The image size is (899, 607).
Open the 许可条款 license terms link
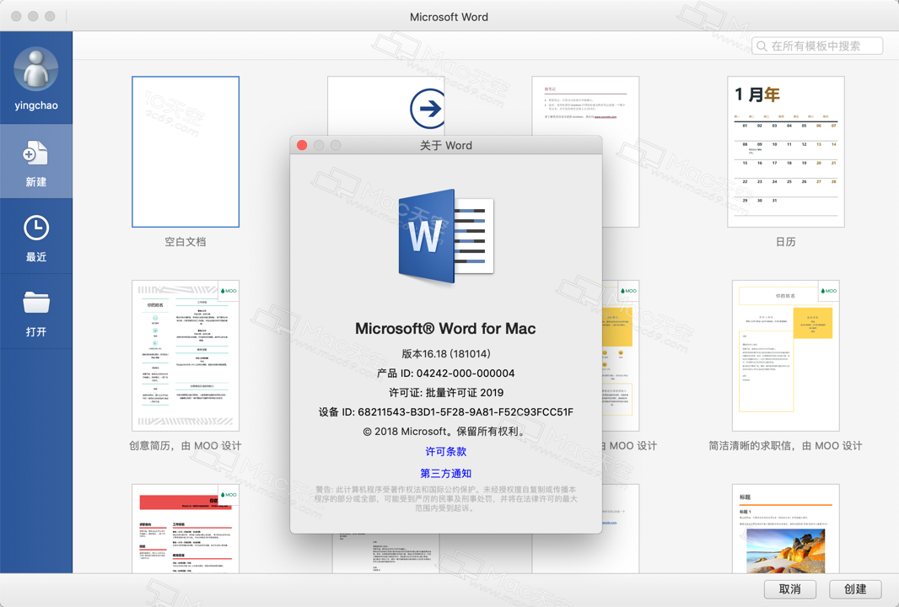pyautogui.click(x=445, y=452)
